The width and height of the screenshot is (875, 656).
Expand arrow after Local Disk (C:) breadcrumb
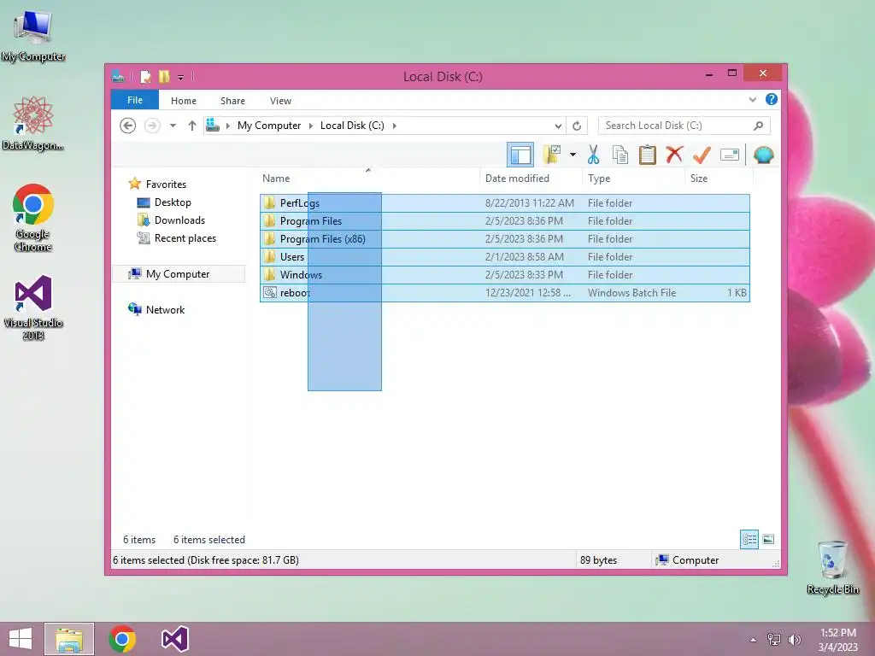395,126
